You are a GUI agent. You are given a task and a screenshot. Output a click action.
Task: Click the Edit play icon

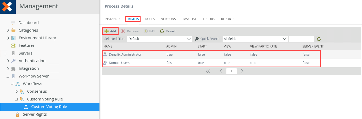click(x=146, y=31)
